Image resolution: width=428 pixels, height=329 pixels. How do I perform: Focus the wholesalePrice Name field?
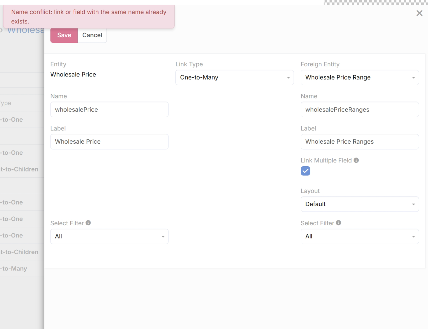(109, 110)
